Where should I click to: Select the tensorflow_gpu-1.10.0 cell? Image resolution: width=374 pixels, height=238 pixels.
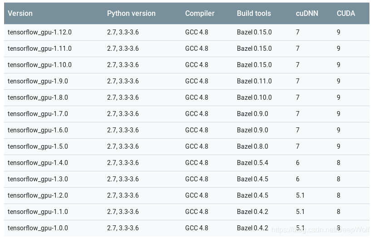point(39,65)
